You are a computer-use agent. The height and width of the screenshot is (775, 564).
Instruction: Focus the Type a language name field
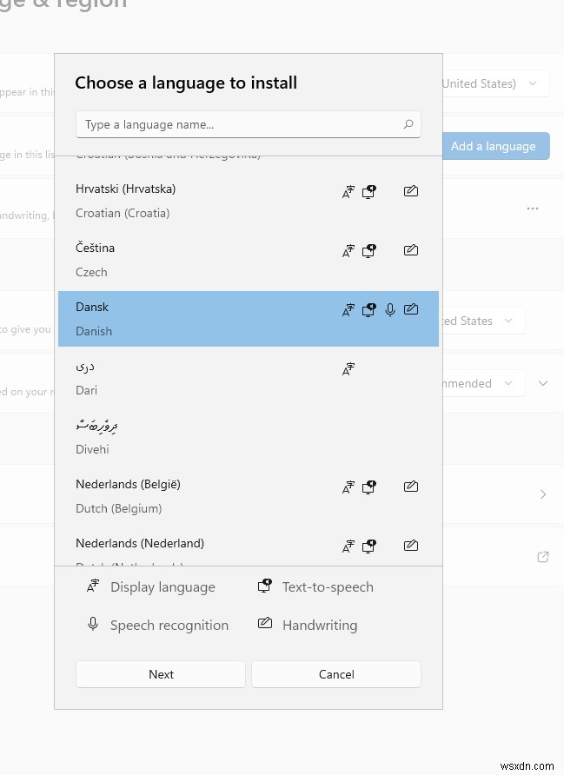click(x=239, y=124)
